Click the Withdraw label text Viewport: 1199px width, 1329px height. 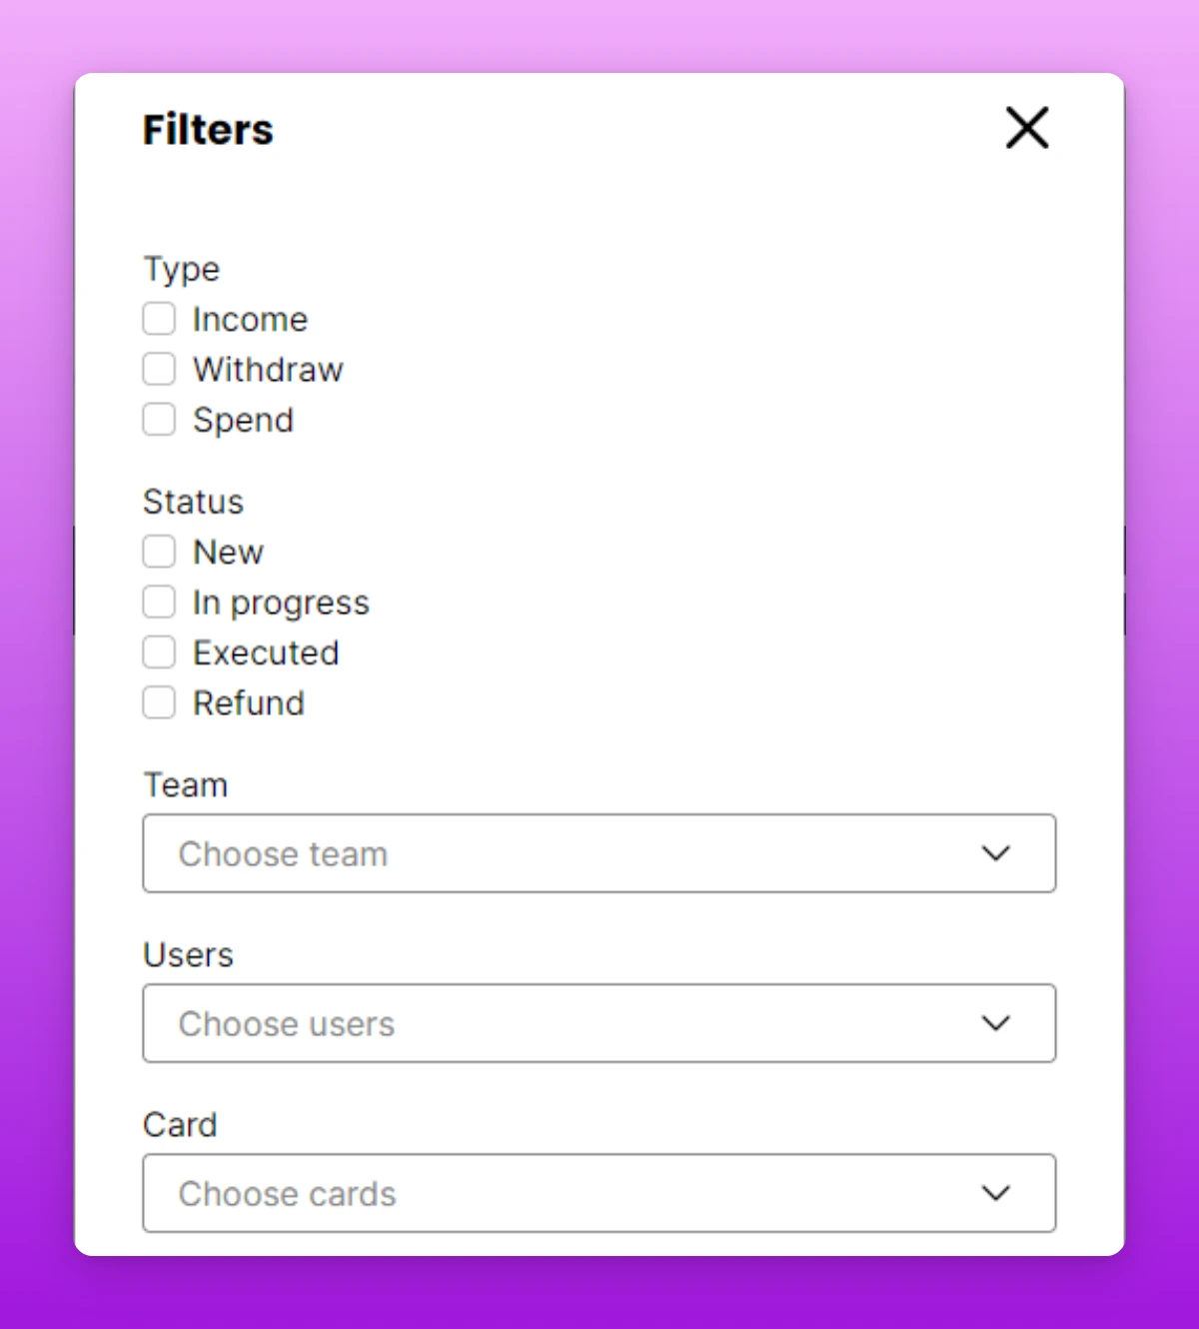(268, 370)
